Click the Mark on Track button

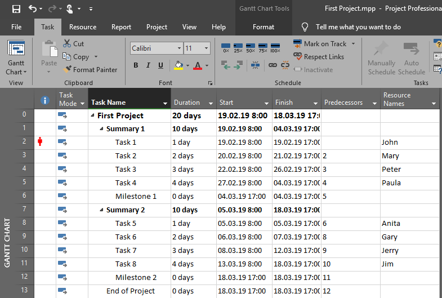(320, 44)
